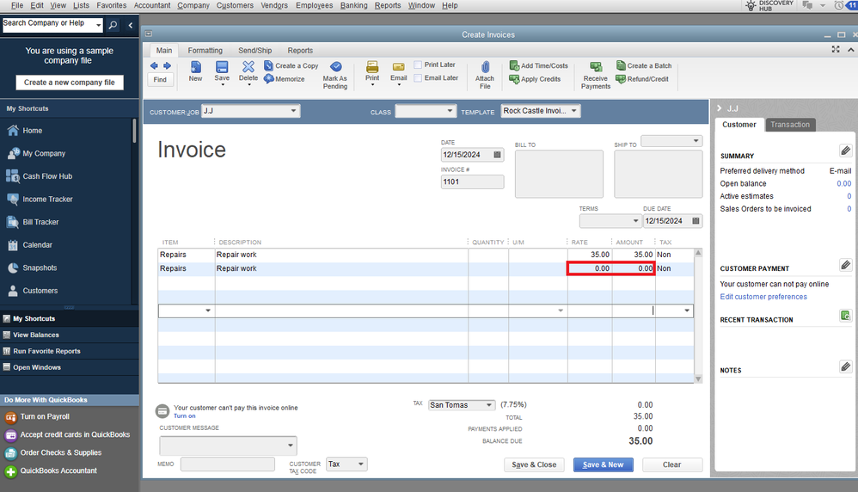The height and width of the screenshot is (492, 858).
Task: Open the TEMPLATE dropdown
Action: (574, 111)
